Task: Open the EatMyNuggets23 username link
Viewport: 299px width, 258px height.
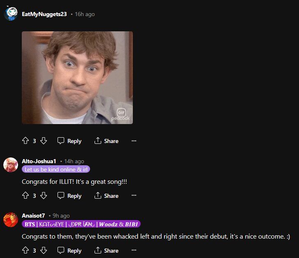Action: (44, 14)
